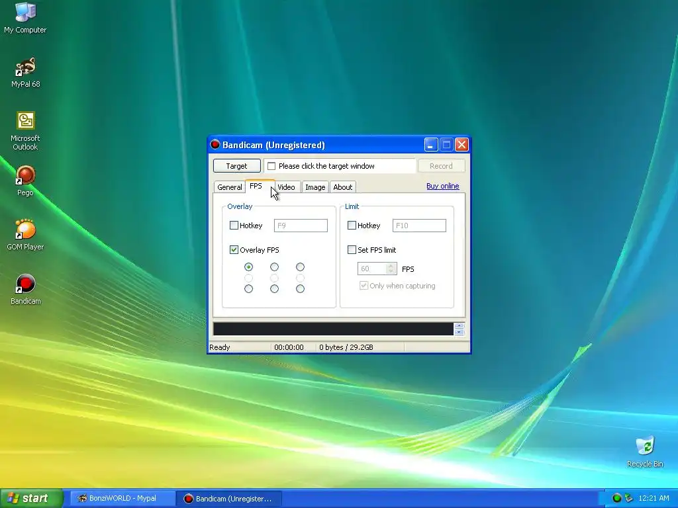Viewport: 678px width, 508px height.
Task: Open the Image tab
Action: [315, 187]
